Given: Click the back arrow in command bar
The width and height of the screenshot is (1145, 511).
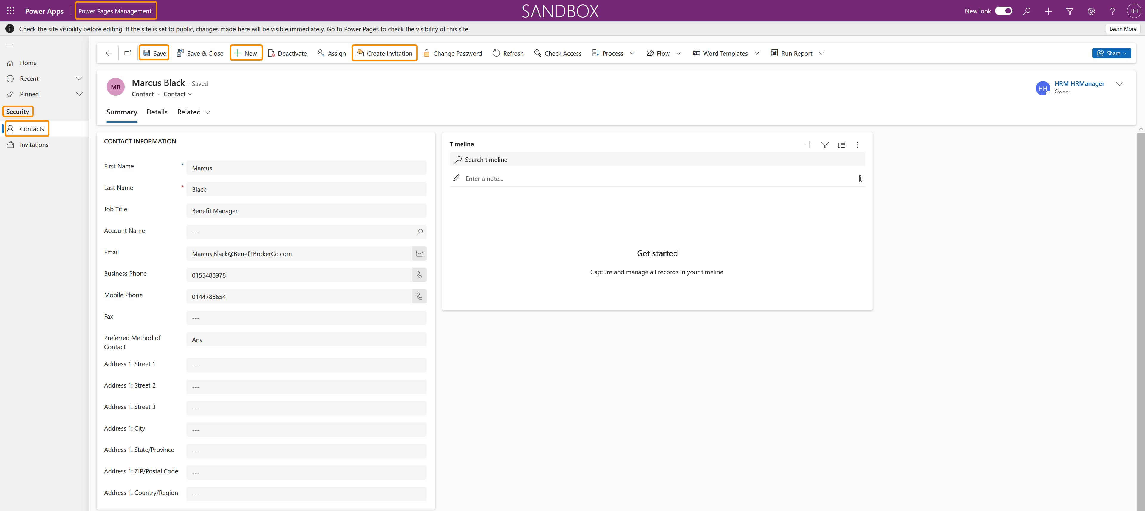Looking at the screenshot, I should coord(109,53).
